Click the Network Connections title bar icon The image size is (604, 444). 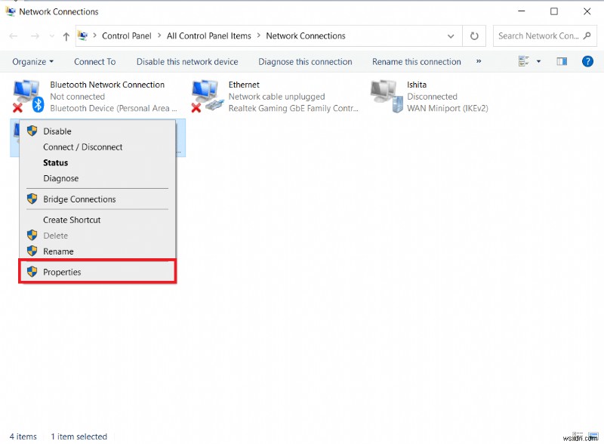click(11, 11)
